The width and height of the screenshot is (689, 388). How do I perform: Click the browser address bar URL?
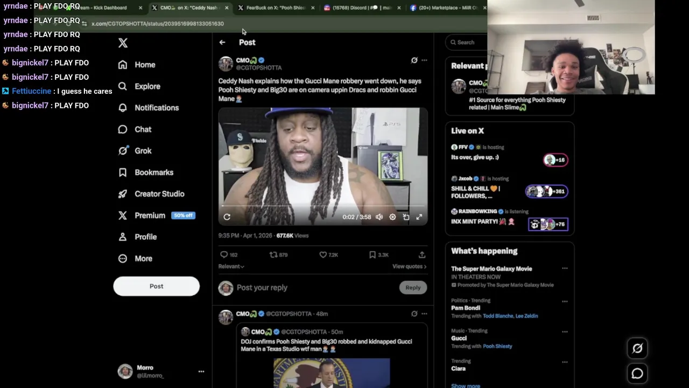point(158,24)
